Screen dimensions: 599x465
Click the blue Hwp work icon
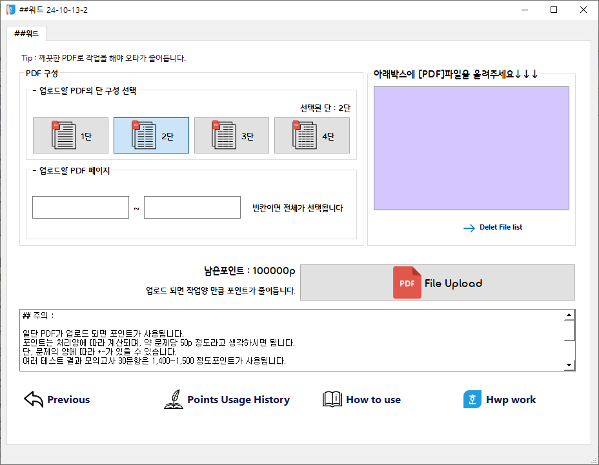(x=472, y=399)
